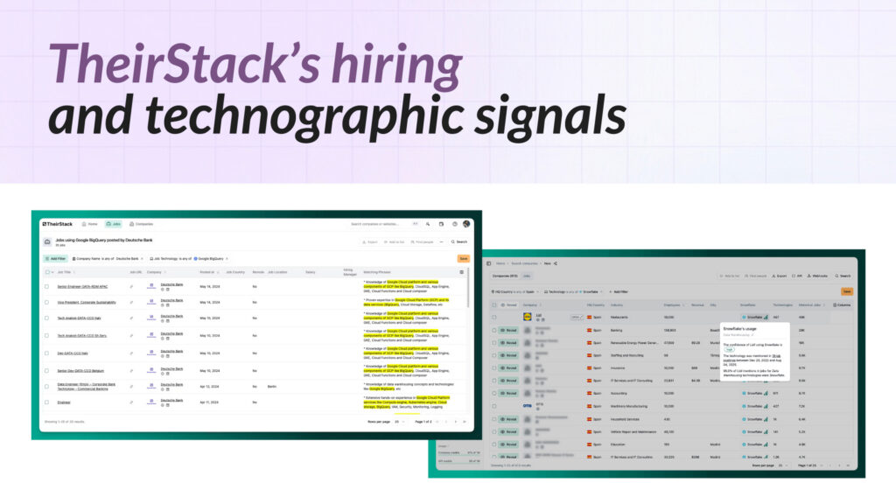
Task: Click Snowflake usage bars icon in OTIS row
Action: click(766, 406)
